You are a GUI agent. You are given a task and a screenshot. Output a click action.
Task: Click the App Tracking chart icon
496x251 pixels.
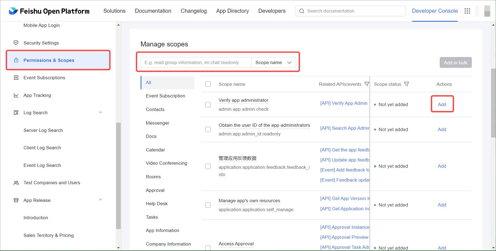[x=16, y=96]
